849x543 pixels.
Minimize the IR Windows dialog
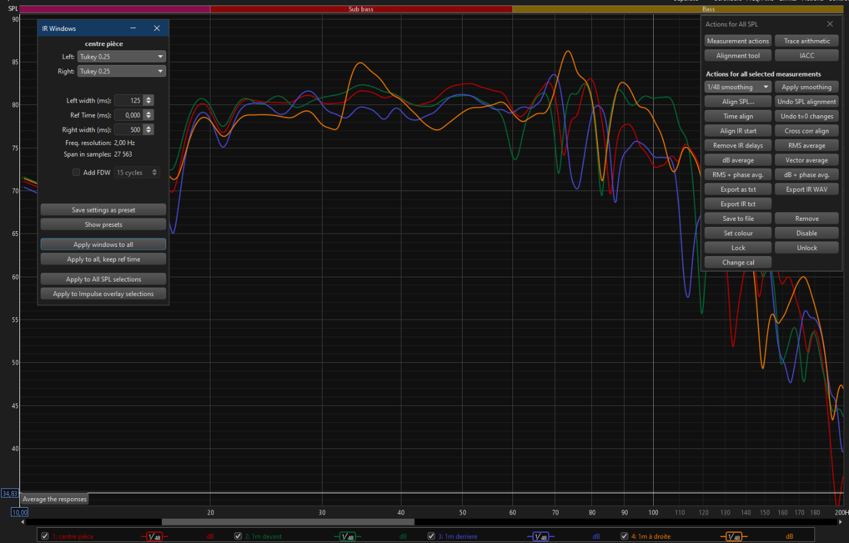pos(134,29)
